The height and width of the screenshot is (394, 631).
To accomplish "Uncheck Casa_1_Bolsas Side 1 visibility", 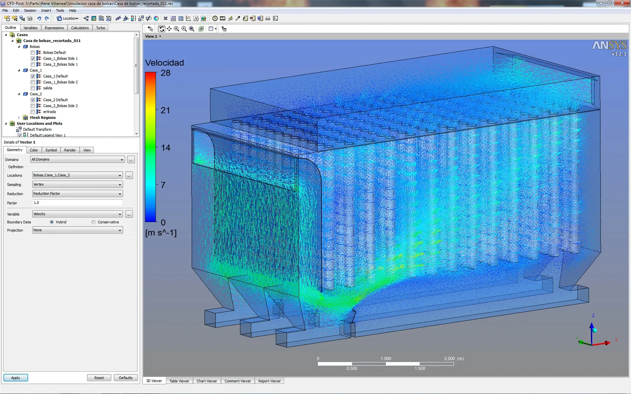I will click(x=33, y=58).
